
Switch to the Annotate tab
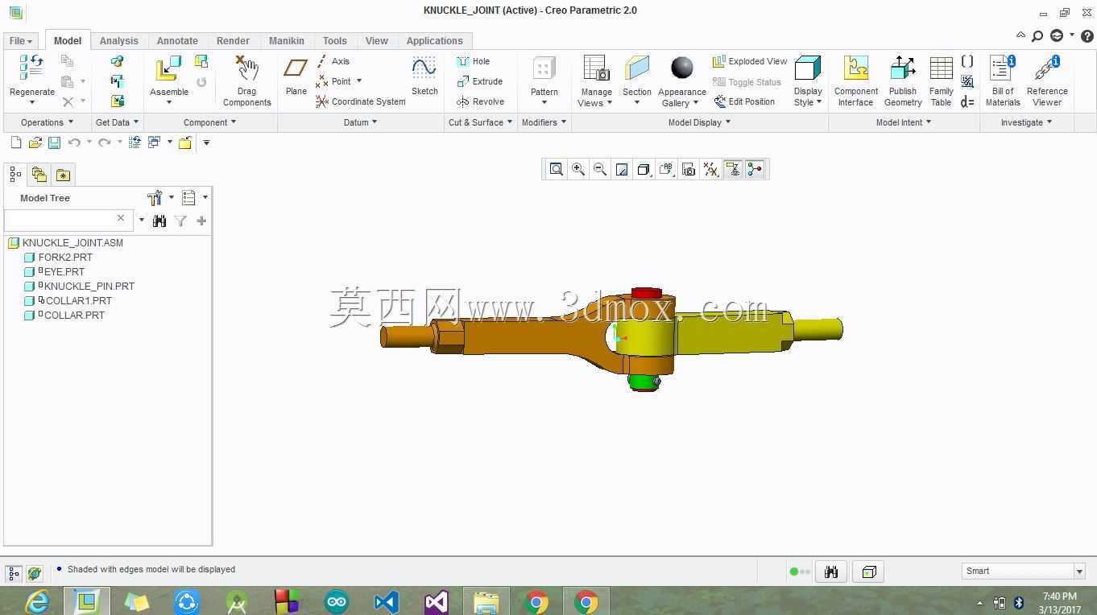tap(177, 40)
